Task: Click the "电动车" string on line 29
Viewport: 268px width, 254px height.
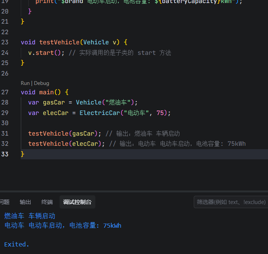Action: 136,113
